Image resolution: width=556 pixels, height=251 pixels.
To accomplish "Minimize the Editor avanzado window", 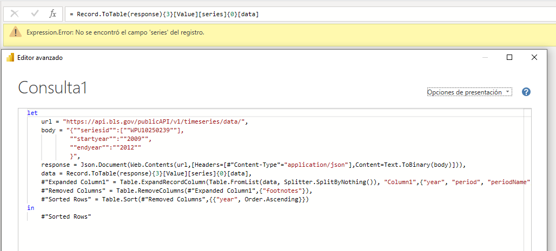I will (x=485, y=57).
